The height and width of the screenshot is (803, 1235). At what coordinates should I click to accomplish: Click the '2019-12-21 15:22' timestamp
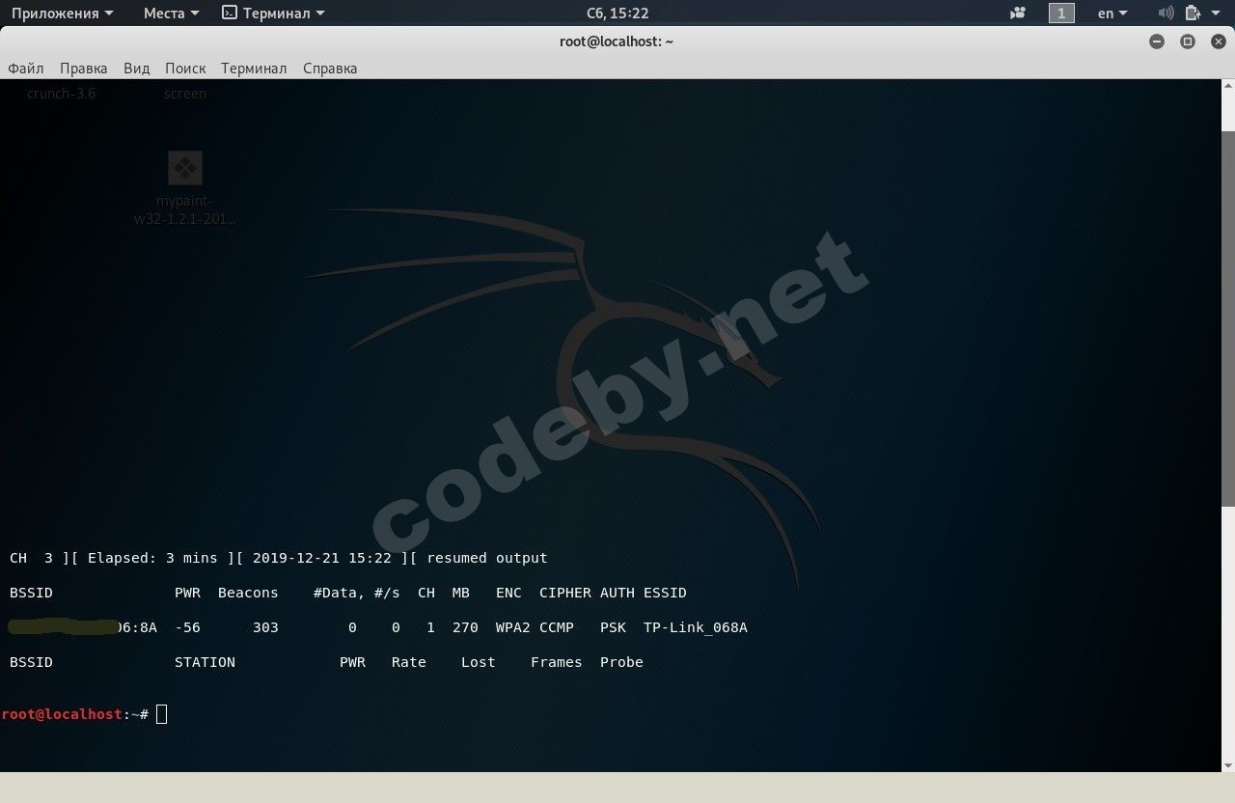(322, 558)
